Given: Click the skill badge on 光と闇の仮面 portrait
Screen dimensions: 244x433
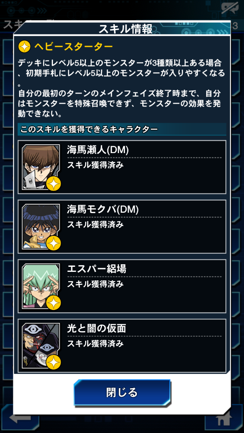Looking at the screenshot, I should pos(53,362).
